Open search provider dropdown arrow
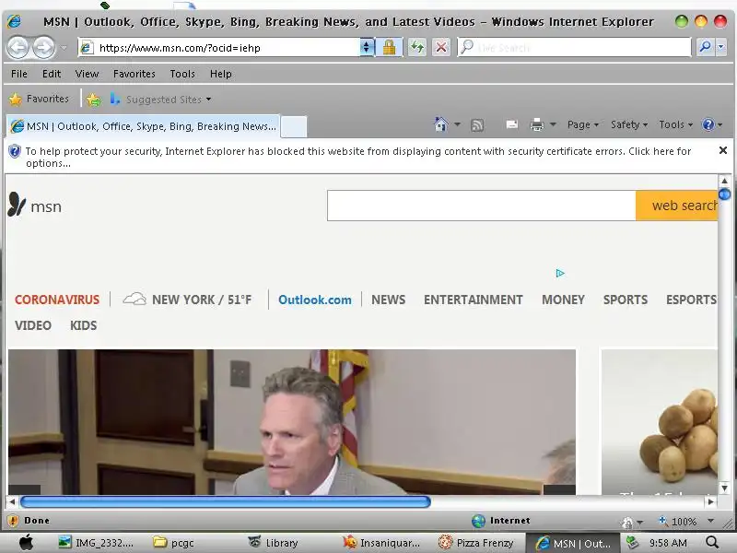This screenshot has width=737, height=553. (x=721, y=48)
